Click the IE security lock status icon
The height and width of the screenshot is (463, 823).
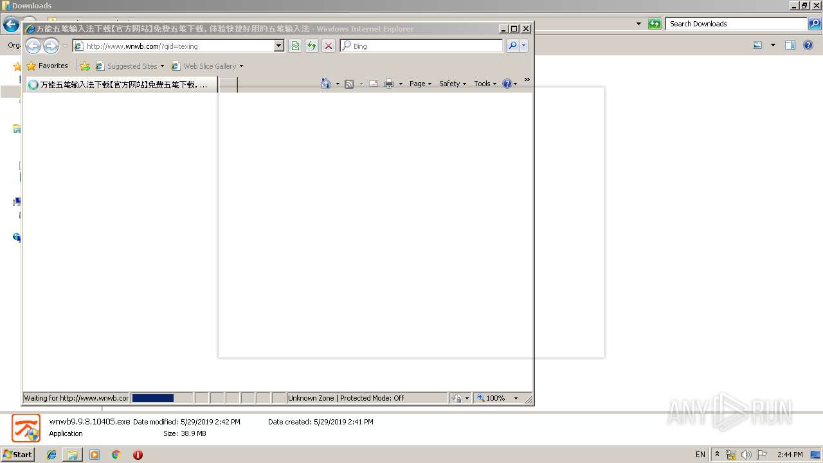pos(457,398)
